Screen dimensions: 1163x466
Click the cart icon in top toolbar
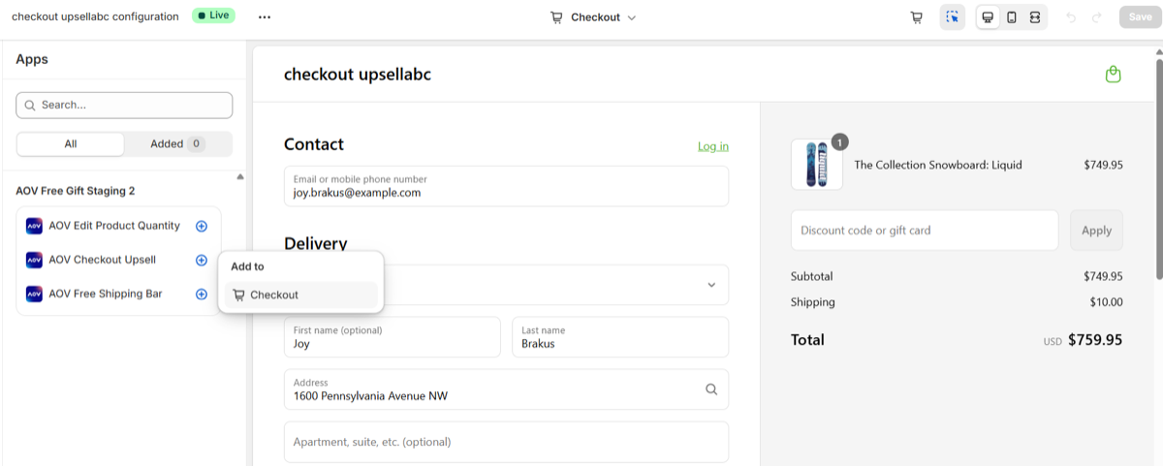click(916, 17)
